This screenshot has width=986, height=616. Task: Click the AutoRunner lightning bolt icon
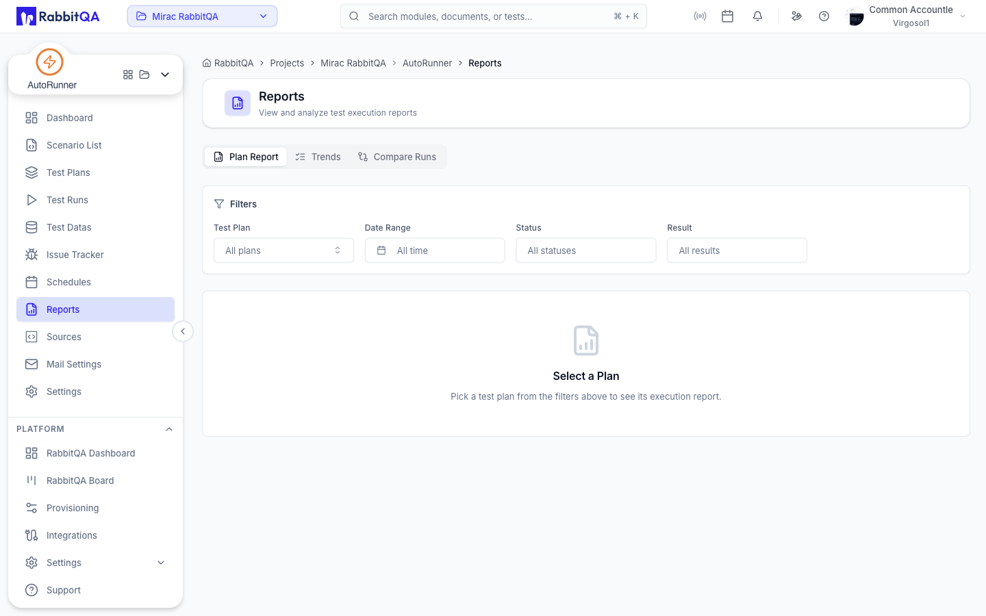point(49,62)
